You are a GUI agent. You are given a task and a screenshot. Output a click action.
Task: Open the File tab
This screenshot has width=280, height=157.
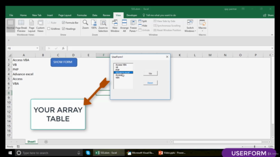[11, 15]
